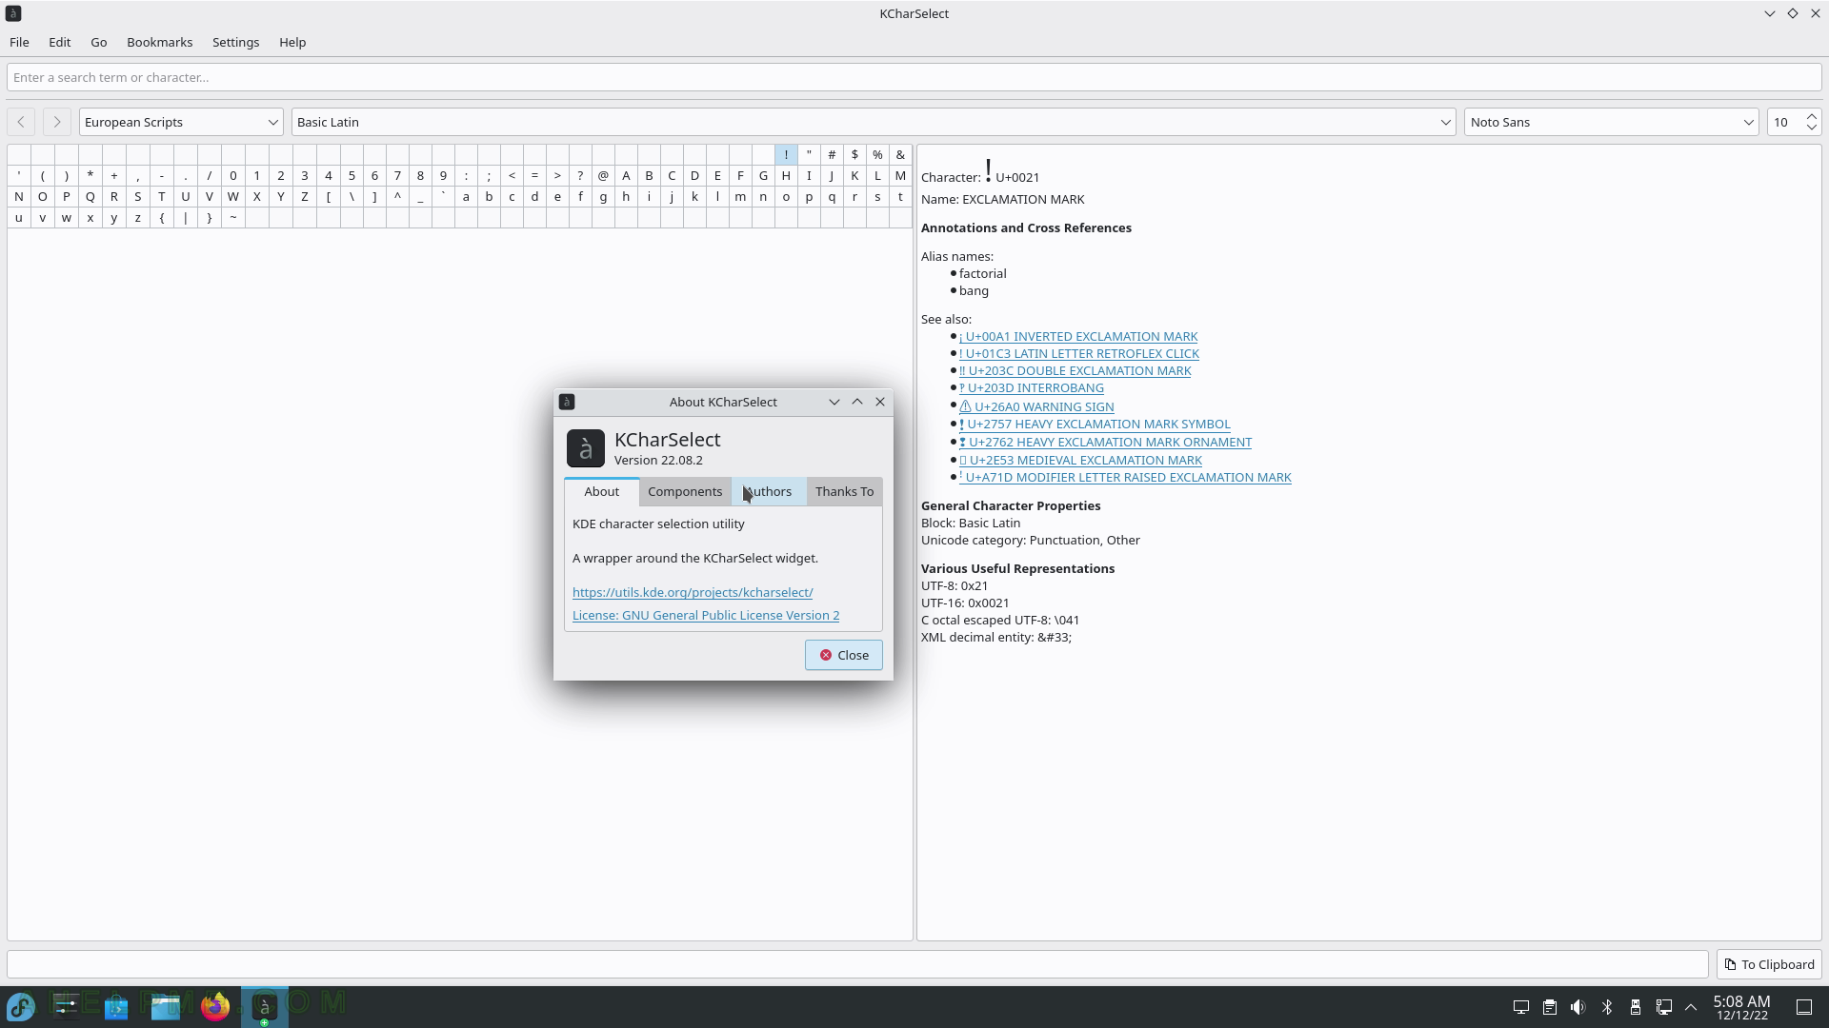Image resolution: width=1829 pixels, height=1028 pixels.
Task: Click the Show Desktop button in panel
Action: pos(1804,1007)
